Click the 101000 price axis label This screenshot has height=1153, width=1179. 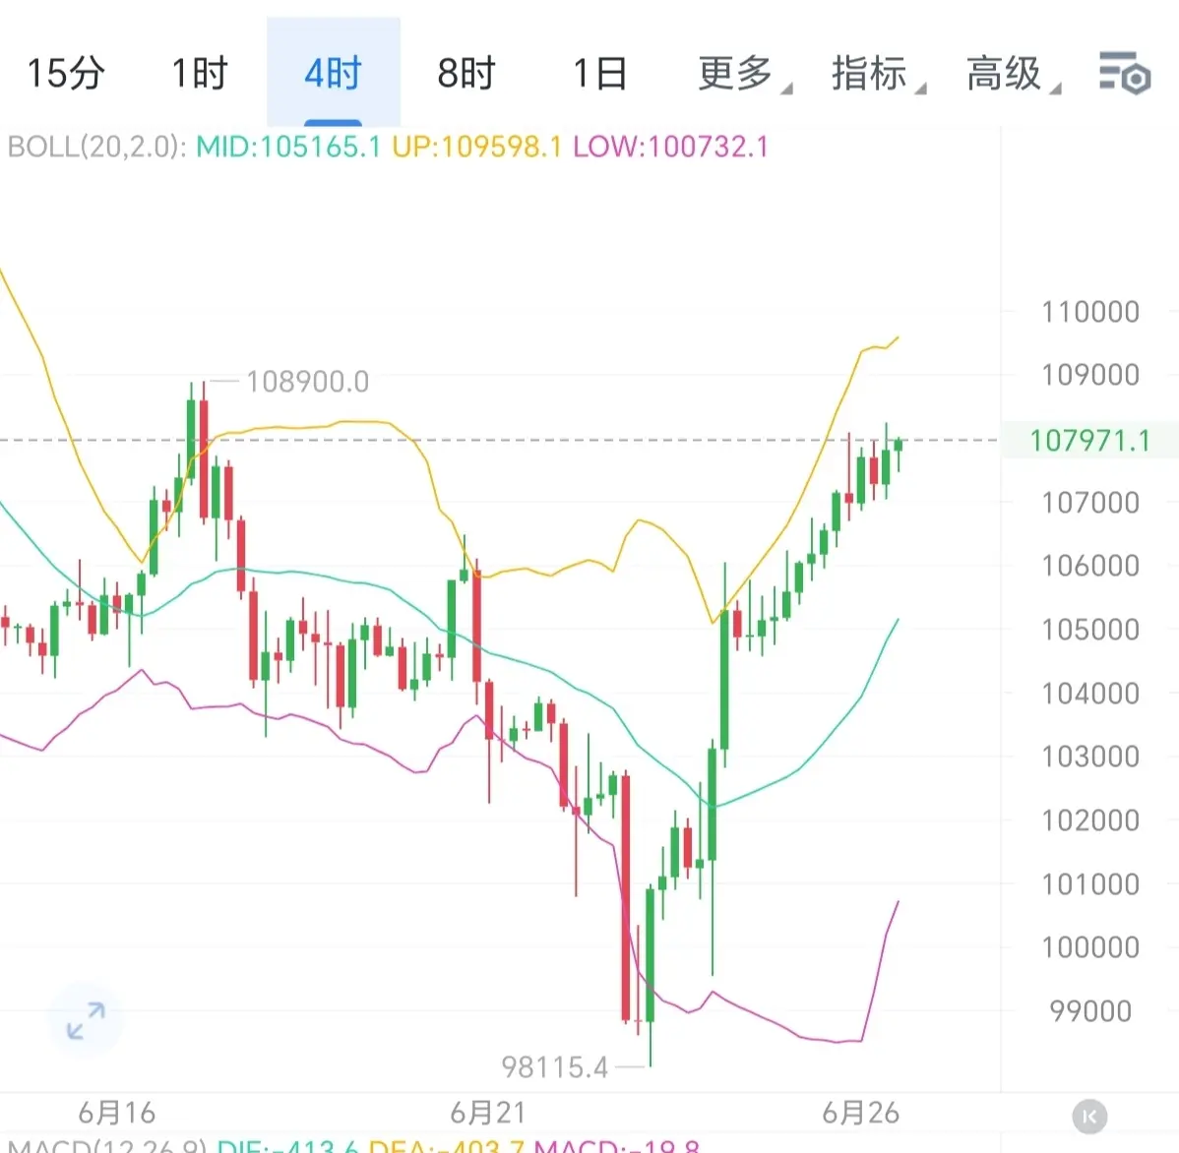pyautogui.click(x=1090, y=884)
